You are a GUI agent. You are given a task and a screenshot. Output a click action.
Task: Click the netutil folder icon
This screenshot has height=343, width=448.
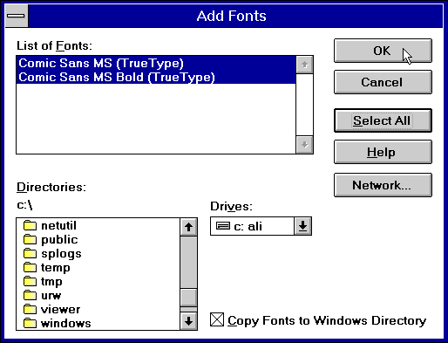point(30,225)
